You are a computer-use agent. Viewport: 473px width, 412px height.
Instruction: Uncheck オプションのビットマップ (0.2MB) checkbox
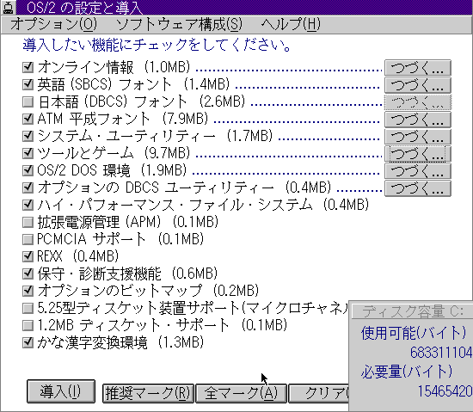(x=28, y=291)
